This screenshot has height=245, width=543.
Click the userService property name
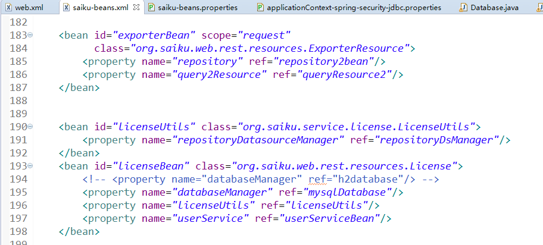pyautogui.click(x=210, y=219)
